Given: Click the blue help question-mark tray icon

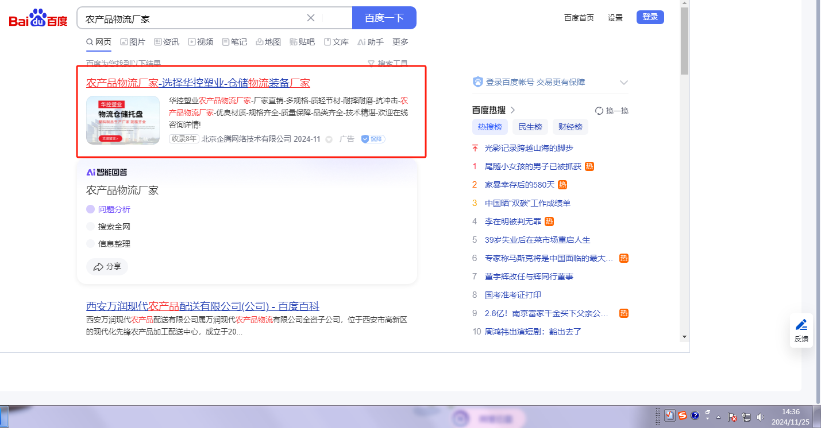Looking at the screenshot, I should [x=695, y=416].
